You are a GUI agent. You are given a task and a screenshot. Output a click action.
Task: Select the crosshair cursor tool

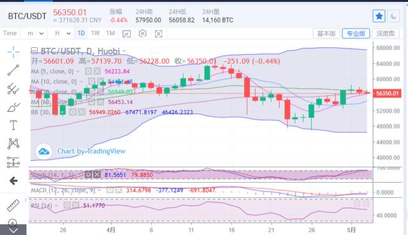(x=13, y=52)
